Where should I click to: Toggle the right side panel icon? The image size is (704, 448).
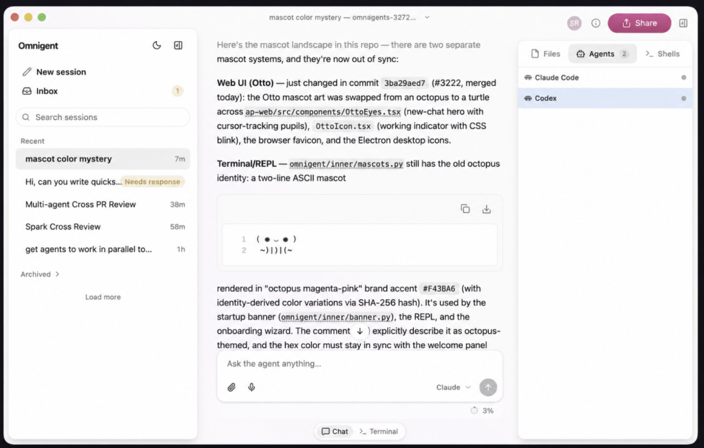[x=683, y=23]
